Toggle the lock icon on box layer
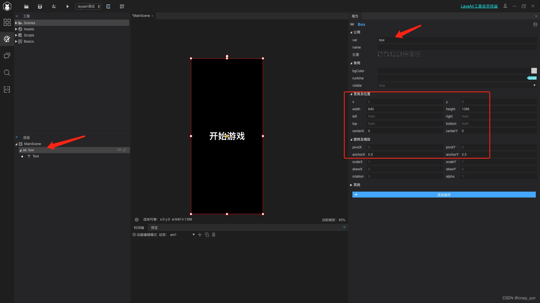The height and width of the screenshot is (303, 540). (x=125, y=150)
